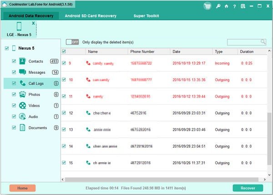Sort by the Date column header

192,51
